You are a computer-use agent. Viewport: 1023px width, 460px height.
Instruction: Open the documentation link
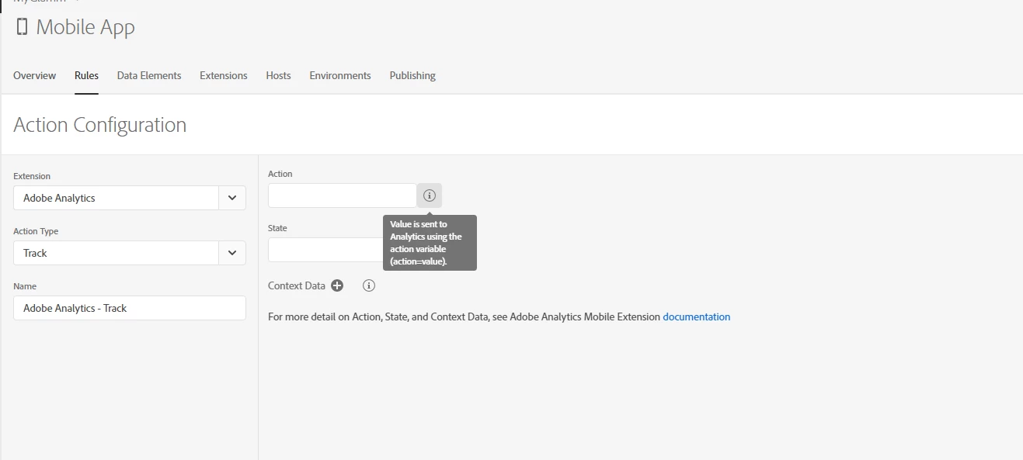coord(697,316)
